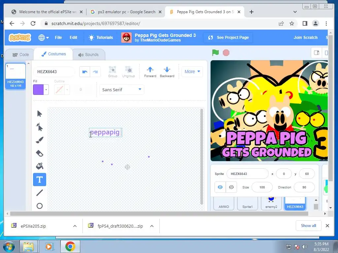The height and width of the screenshot is (253, 338).
Task: Click the sprite x position field
Action: 284,174
